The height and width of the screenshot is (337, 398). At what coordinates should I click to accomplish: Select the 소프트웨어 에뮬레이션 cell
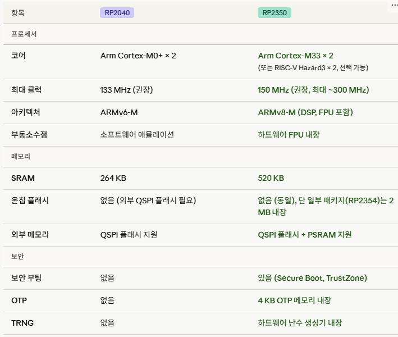[x=137, y=135]
